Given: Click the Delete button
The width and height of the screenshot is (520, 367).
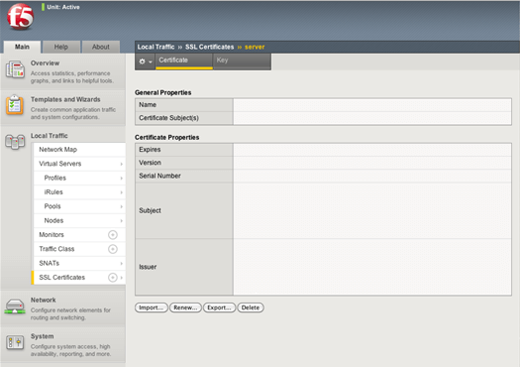Looking at the screenshot, I should pos(251,307).
